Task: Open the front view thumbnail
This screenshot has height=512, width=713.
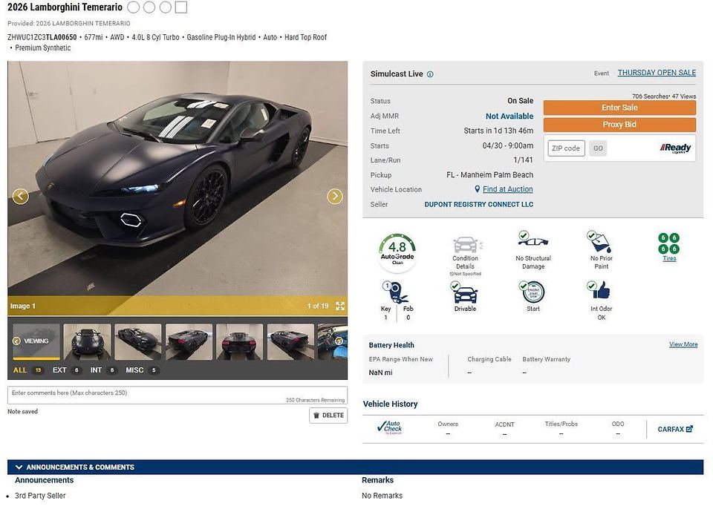Action: coord(87,341)
